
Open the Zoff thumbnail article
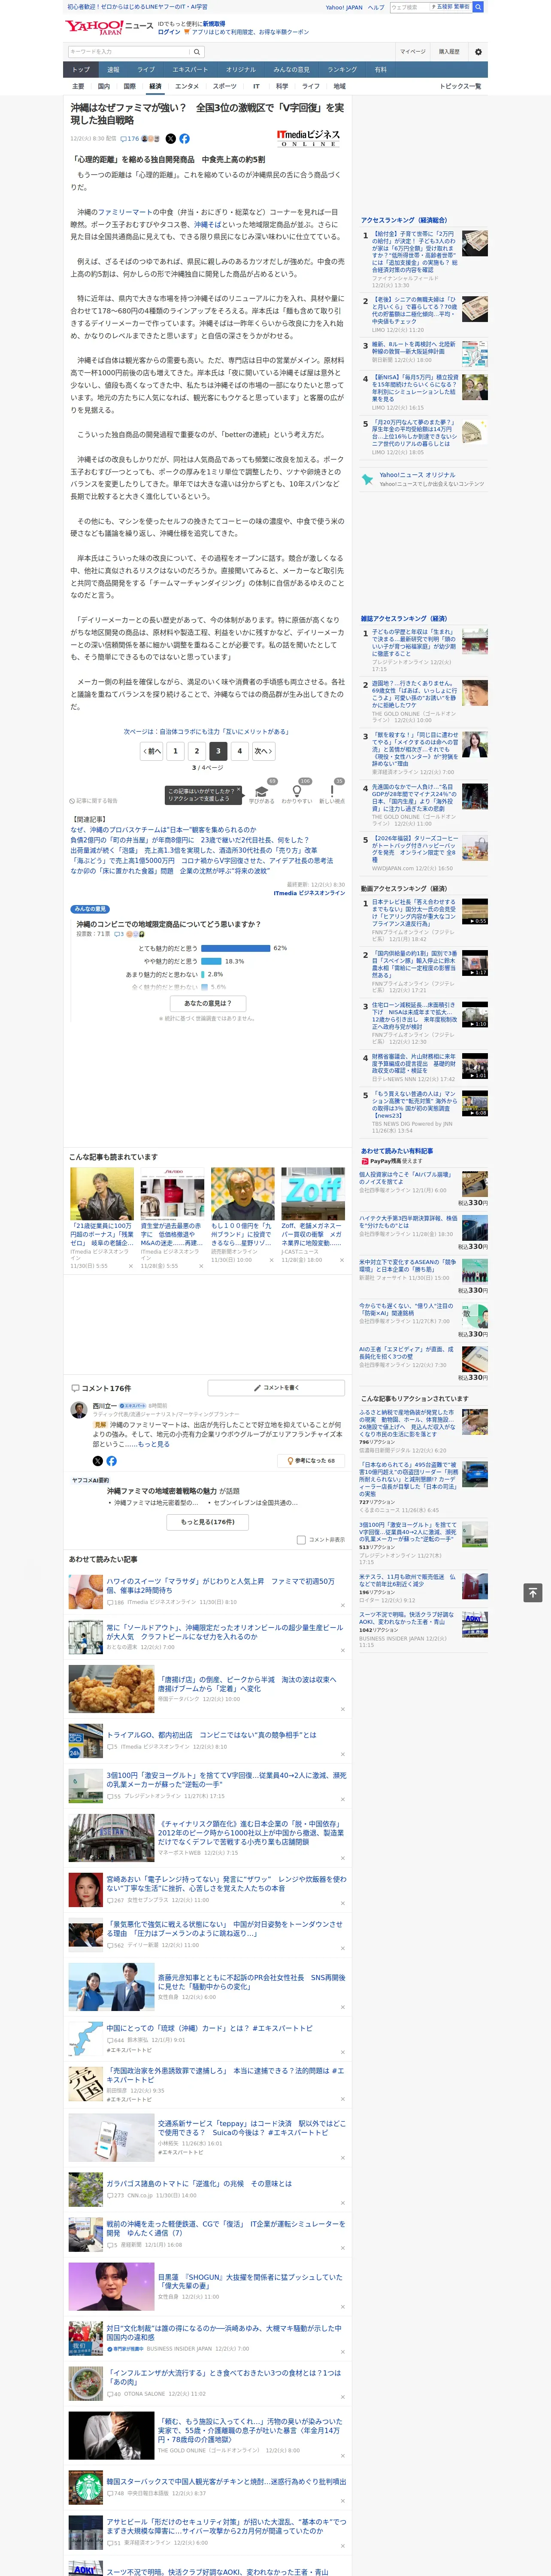click(313, 1193)
